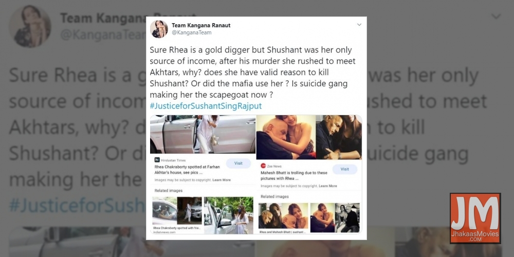Open Learn More under Zee News result

coord(327,186)
